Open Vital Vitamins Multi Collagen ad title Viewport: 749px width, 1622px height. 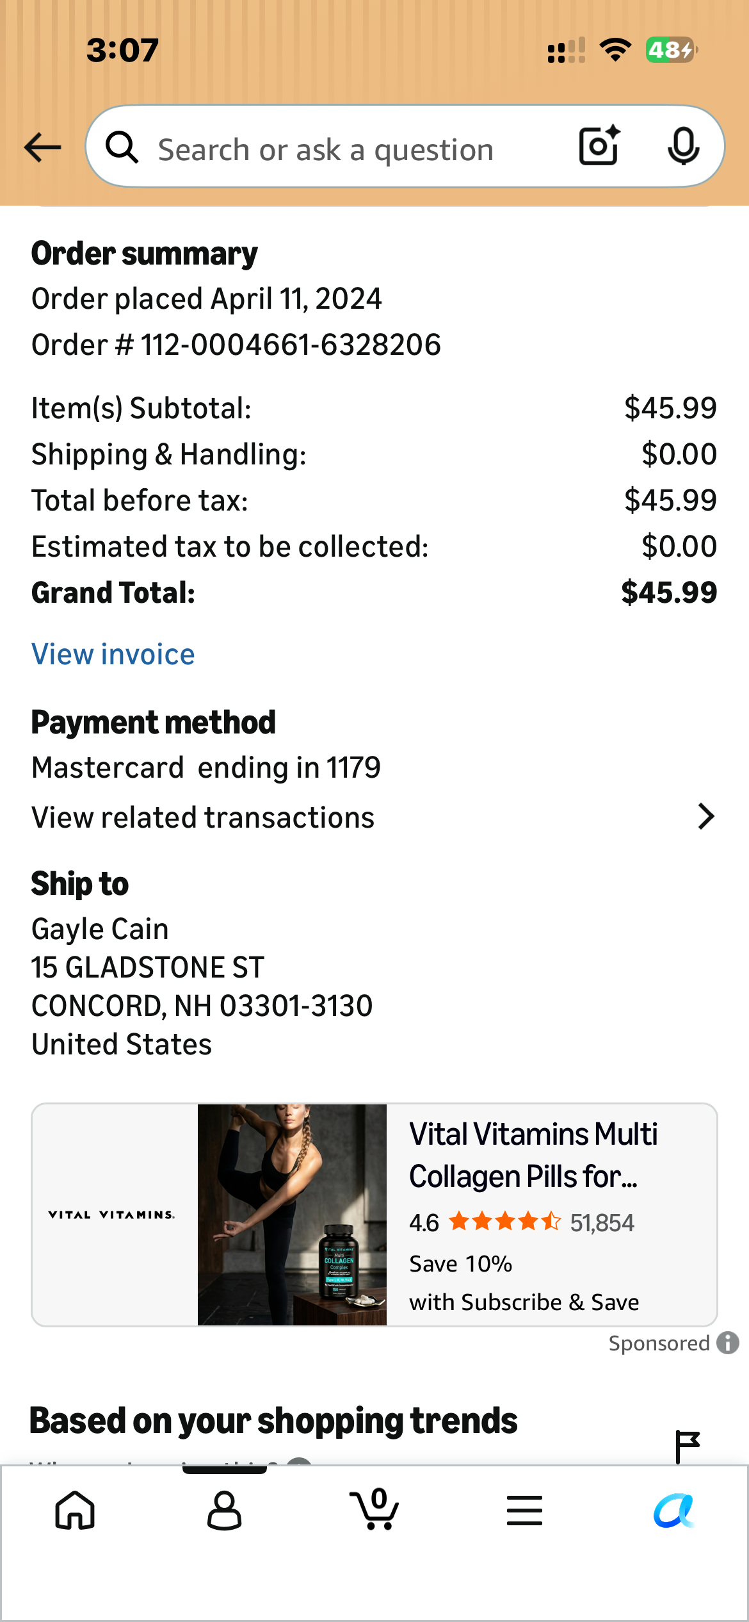tap(533, 1155)
